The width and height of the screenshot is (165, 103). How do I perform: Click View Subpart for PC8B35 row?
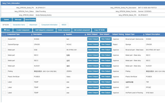click(x=106, y=76)
